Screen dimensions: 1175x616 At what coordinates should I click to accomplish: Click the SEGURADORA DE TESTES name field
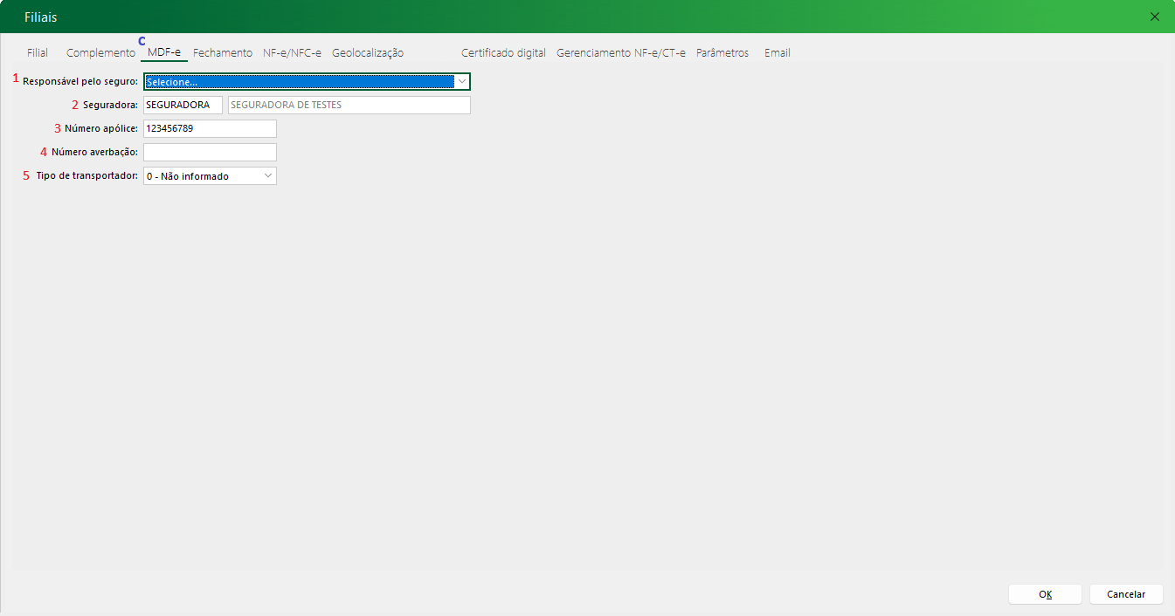tap(349, 106)
